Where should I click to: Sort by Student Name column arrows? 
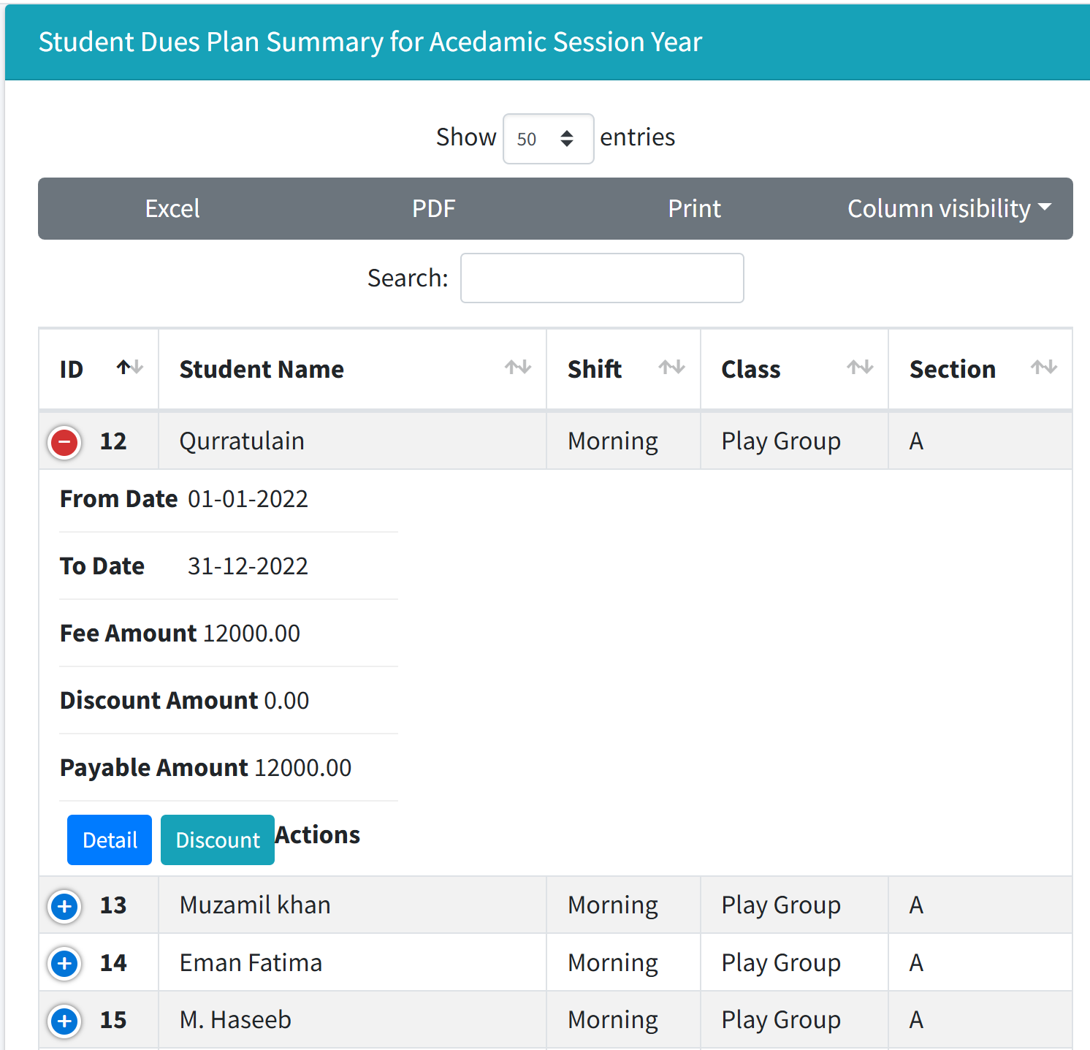pos(518,368)
